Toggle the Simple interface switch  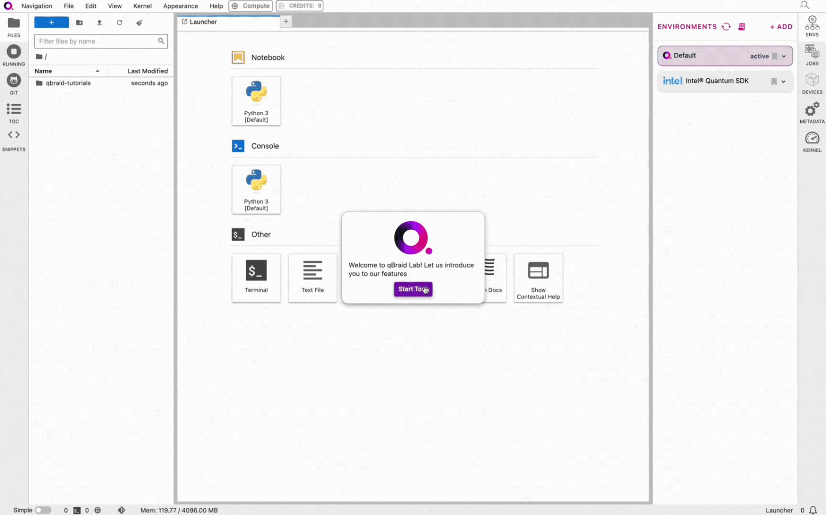coord(43,510)
